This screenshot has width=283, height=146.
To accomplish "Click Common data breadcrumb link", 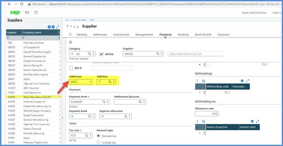I will (x=79, y=20).
